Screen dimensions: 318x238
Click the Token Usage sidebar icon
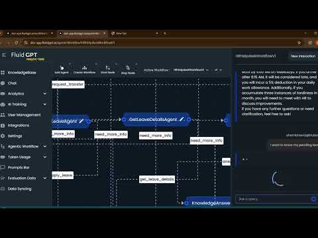tap(3, 157)
